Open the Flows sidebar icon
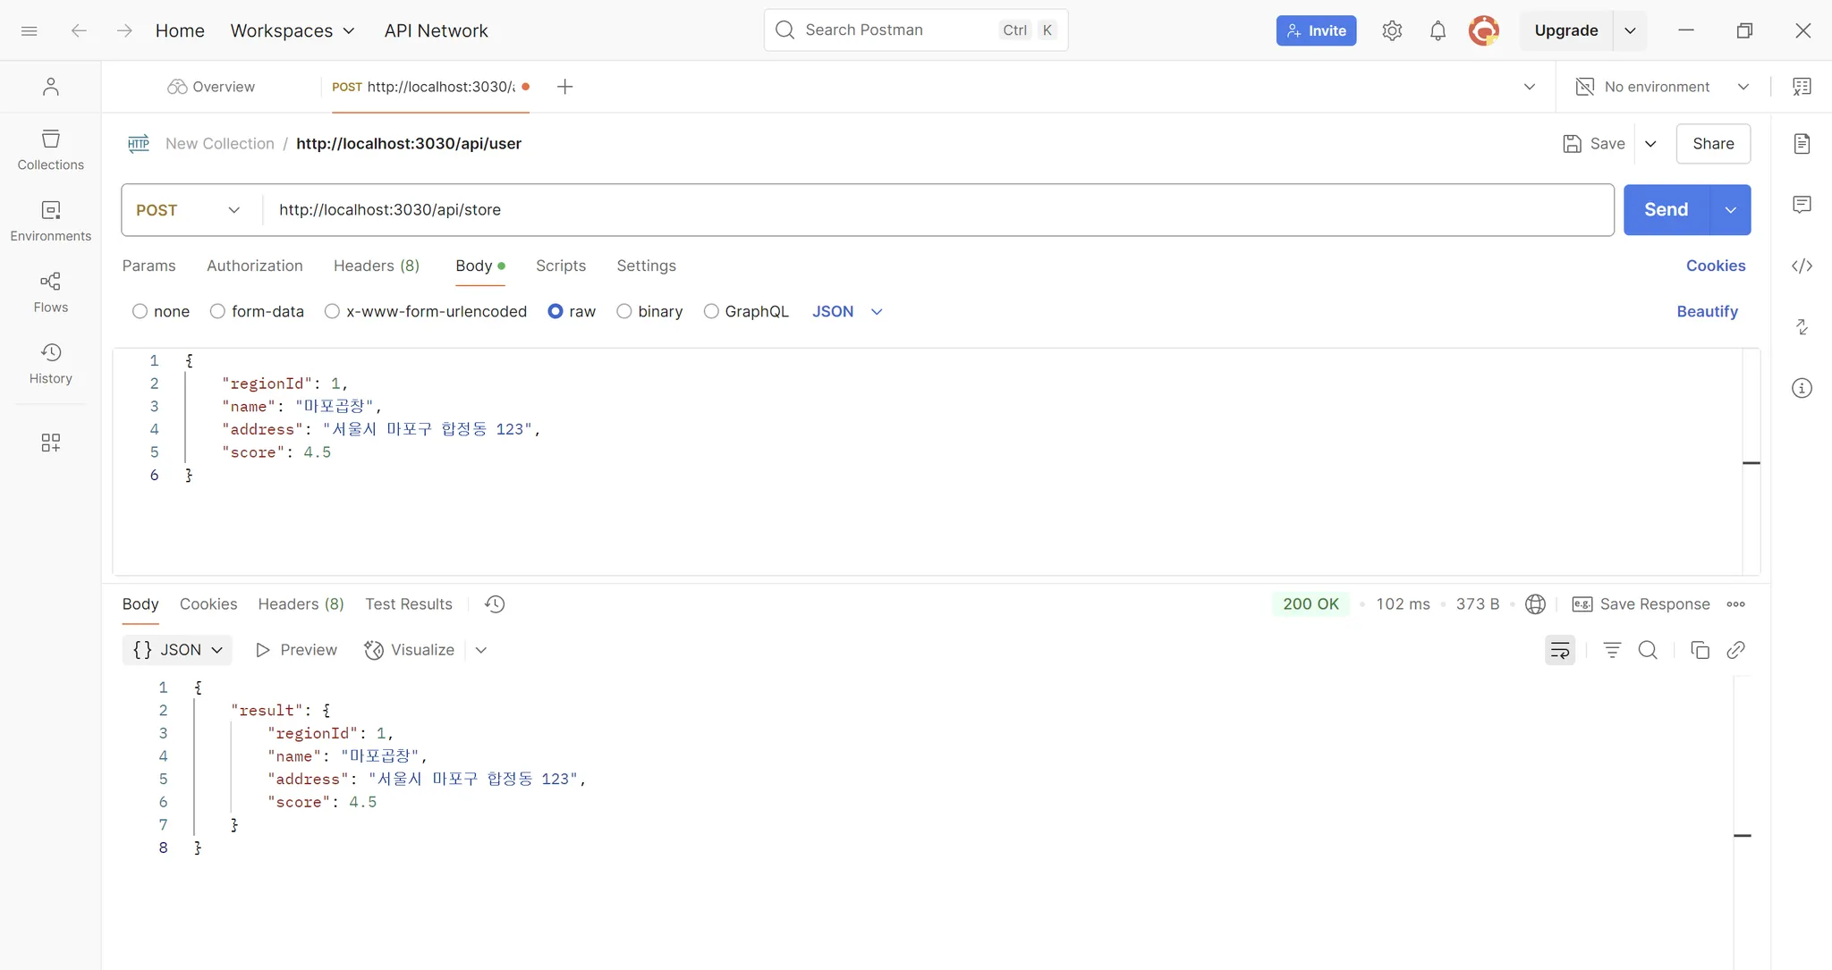The width and height of the screenshot is (1832, 970). [x=50, y=292]
